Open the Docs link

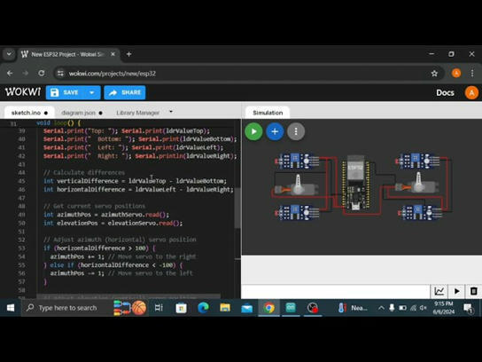pyautogui.click(x=445, y=92)
